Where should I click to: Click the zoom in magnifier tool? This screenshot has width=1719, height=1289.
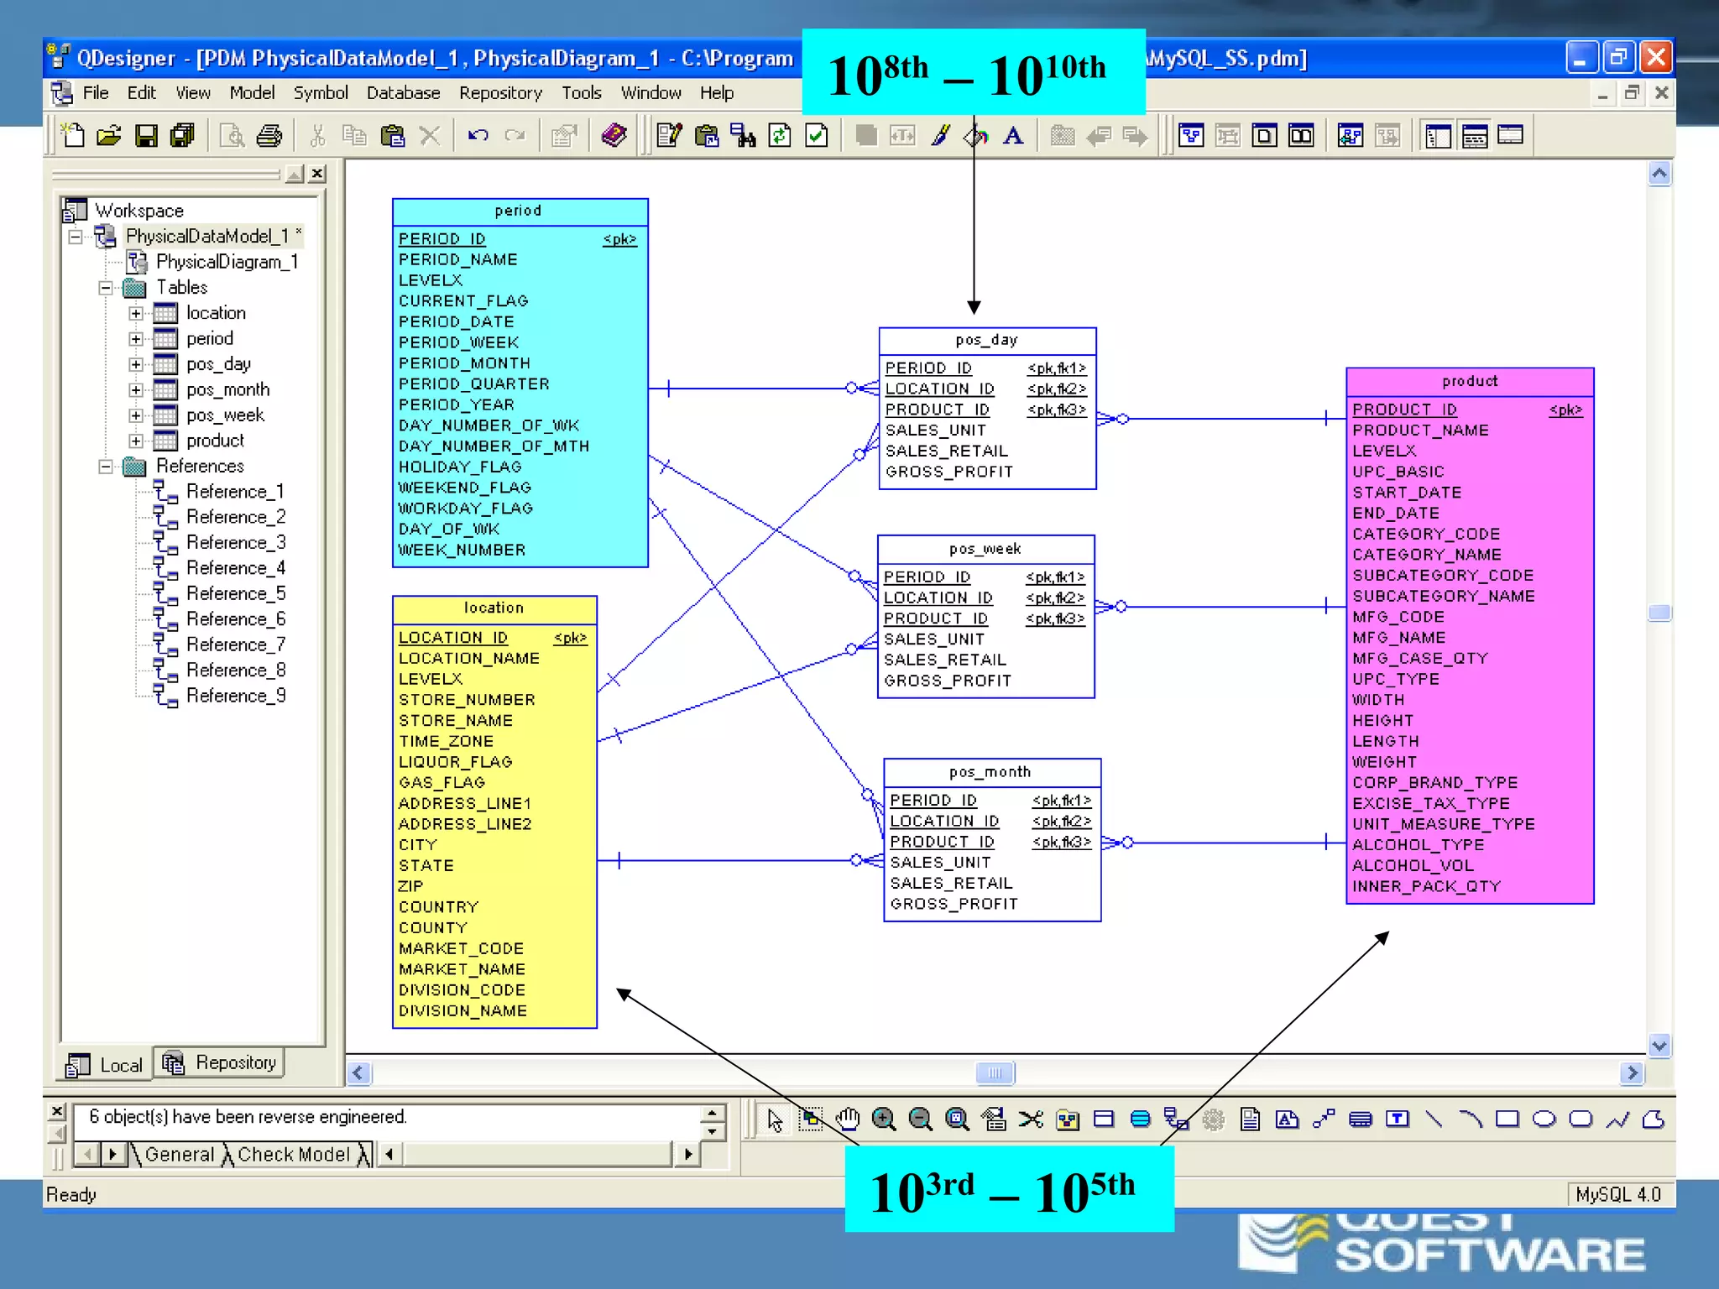[884, 1119]
